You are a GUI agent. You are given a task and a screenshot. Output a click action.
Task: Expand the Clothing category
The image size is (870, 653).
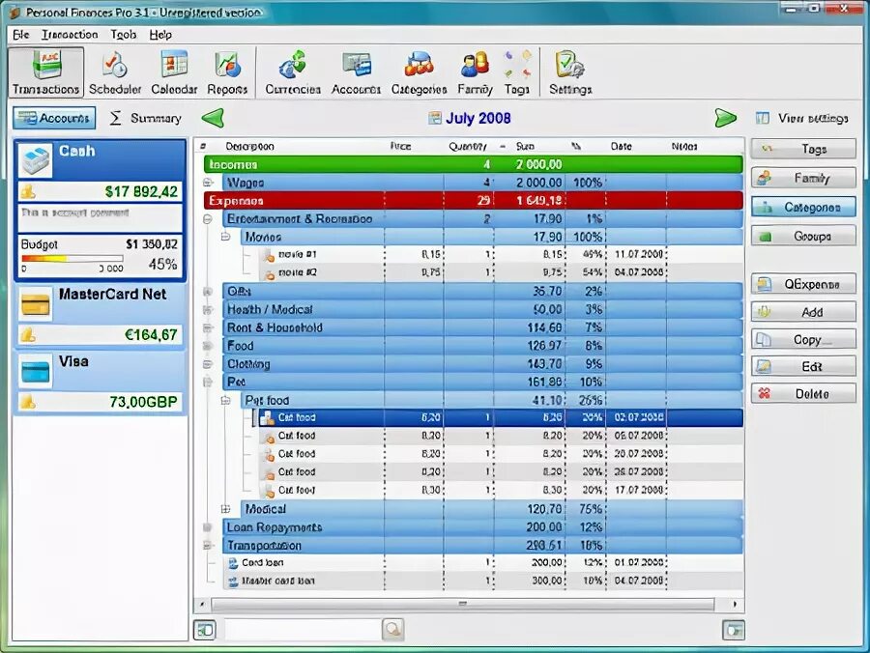coord(208,364)
